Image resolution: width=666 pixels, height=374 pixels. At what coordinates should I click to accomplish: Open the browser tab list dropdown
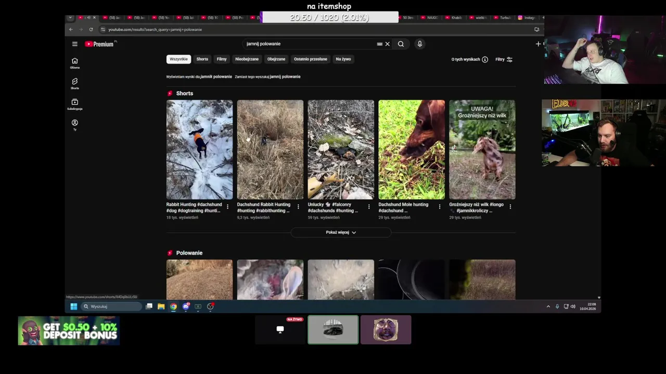click(x=70, y=18)
